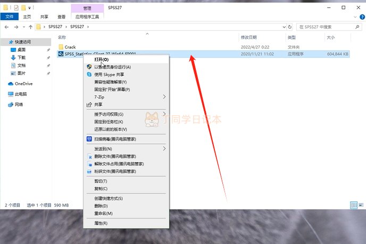Open the 文件 ribbon tab
Screen dimensions: 366x244
(x=10, y=17)
